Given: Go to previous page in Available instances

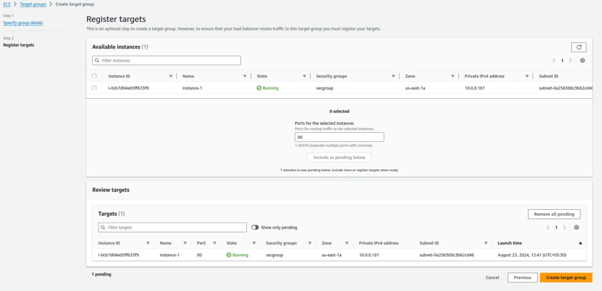Looking at the screenshot, I should click(554, 61).
